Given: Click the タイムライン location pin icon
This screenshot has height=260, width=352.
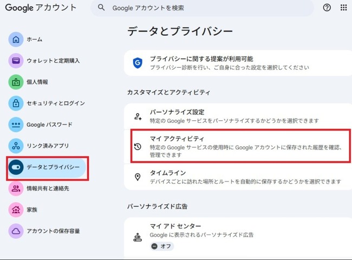Looking at the screenshot, I should coord(138,177).
